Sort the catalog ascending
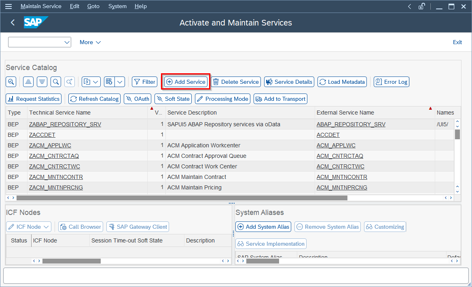The width and height of the screenshot is (472, 287). [28, 82]
